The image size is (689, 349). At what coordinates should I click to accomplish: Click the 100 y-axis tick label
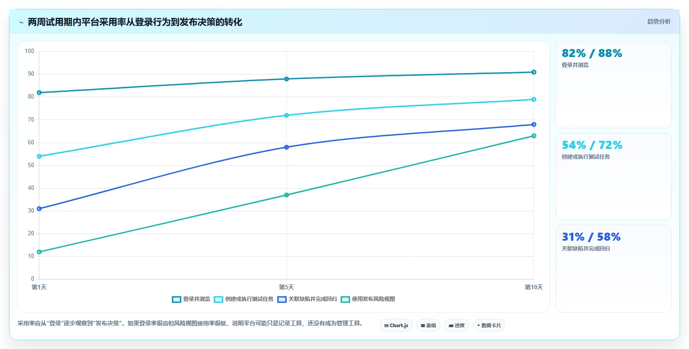coord(29,51)
